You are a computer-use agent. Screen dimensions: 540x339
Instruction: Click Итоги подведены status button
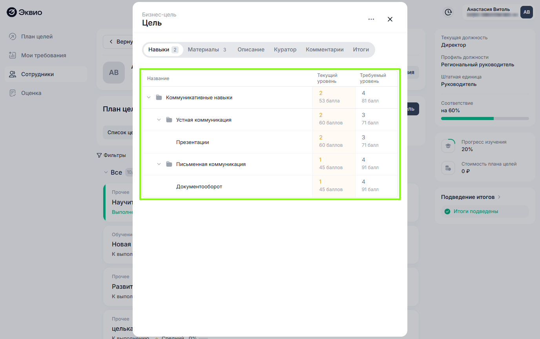click(x=485, y=211)
